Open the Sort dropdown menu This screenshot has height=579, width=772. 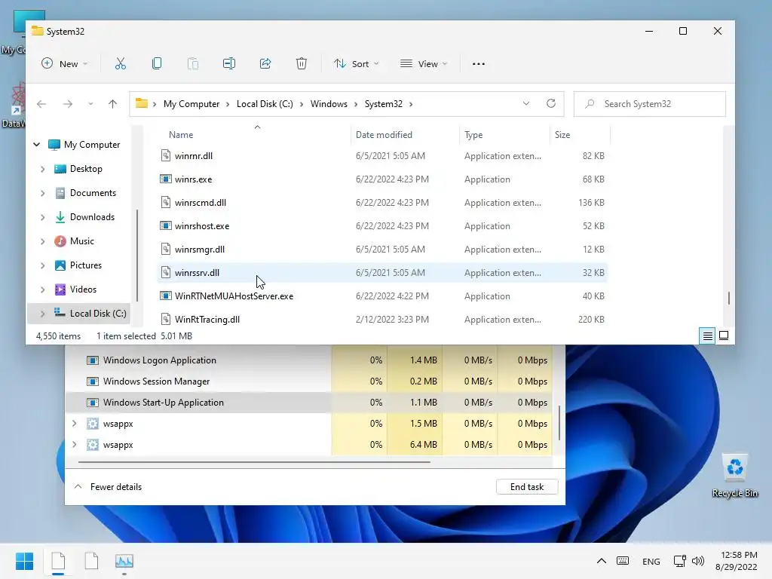tap(357, 63)
